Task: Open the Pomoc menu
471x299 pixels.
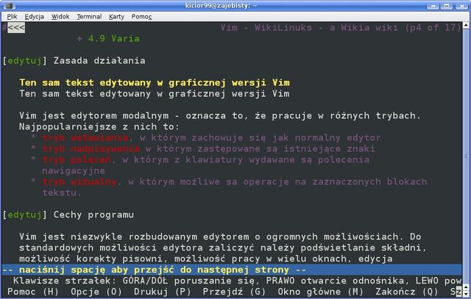Action: pyautogui.click(x=141, y=16)
